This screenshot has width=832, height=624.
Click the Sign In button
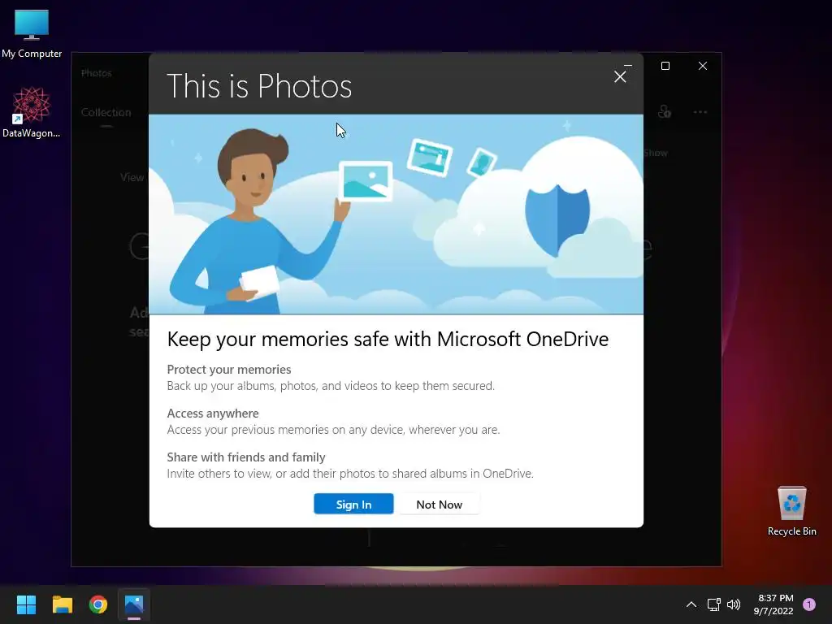pos(353,504)
